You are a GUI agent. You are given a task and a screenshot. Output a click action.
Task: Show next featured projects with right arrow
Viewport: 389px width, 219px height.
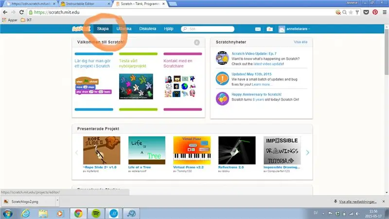click(x=307, y=152)
